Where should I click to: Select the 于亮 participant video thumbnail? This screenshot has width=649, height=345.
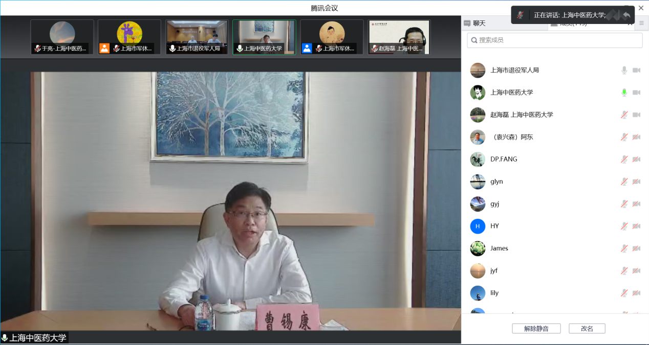click(x=62, y=37)
